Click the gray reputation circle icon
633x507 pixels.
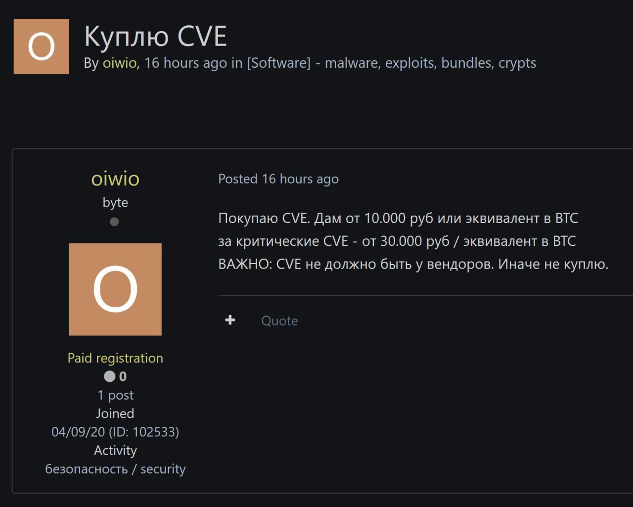(x=109, y=376)
